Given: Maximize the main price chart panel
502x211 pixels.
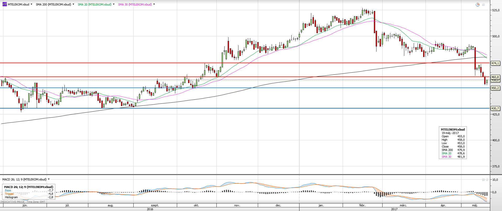Looking at the screenshot, I should pyautogui.click(x=483, y=5).
